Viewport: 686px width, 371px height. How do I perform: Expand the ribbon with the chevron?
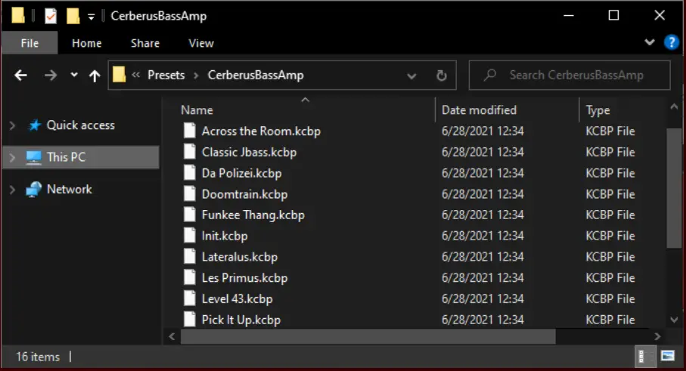pyautogui.click(x=650, y=43)
